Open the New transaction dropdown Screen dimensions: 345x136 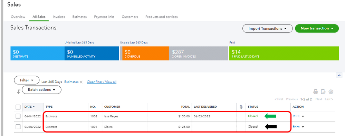(x=317, y=28)
